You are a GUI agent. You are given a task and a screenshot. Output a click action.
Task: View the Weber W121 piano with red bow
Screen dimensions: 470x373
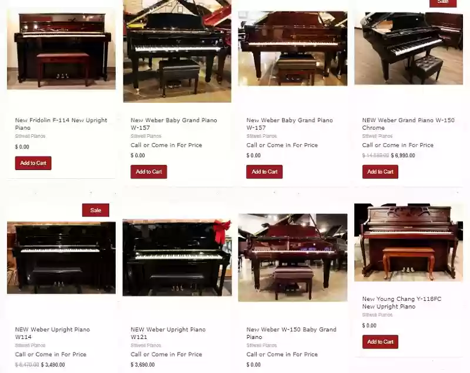(x=177, y=257)
